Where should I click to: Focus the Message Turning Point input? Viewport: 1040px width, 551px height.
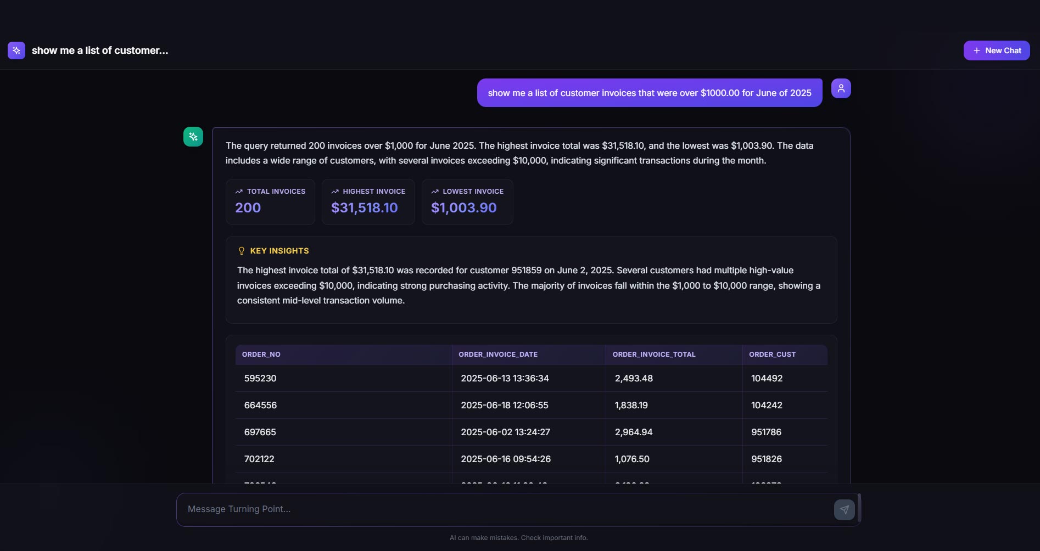coord(505,509)
